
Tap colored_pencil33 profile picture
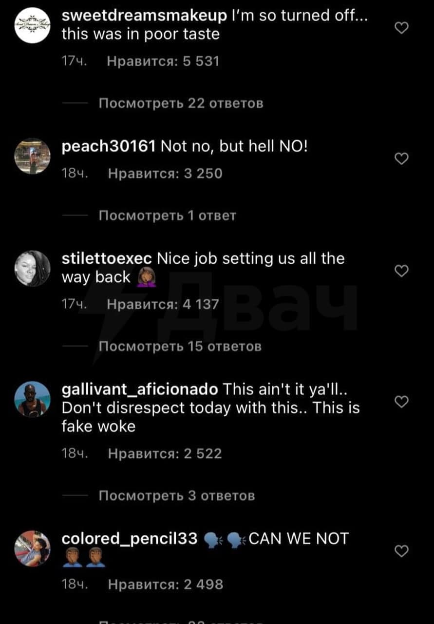click(x=32, y=549)
